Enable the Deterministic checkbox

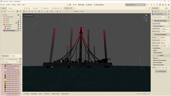pyautogui.click(x=162, y=40)
